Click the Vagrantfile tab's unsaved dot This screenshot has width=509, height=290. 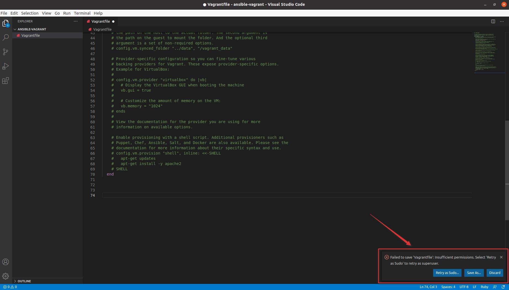pyautogui.click(x=113, y=22)
